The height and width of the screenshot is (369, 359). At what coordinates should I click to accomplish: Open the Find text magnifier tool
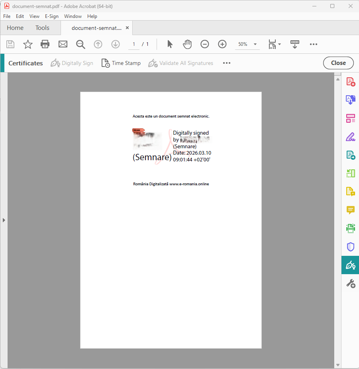click(80, 44)
